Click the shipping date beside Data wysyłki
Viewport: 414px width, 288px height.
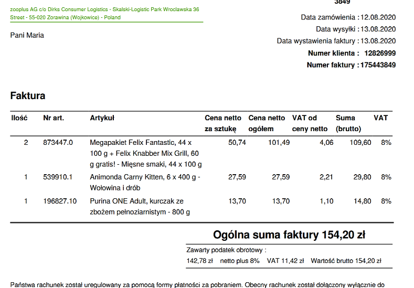378,29
